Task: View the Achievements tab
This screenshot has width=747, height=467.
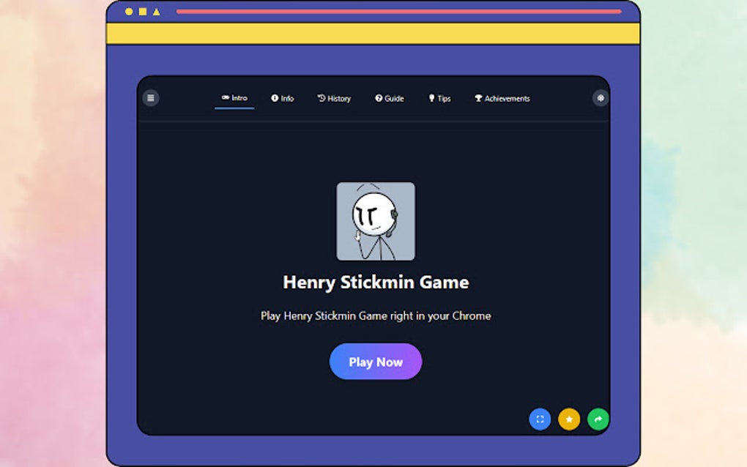Action: point(502,99)
